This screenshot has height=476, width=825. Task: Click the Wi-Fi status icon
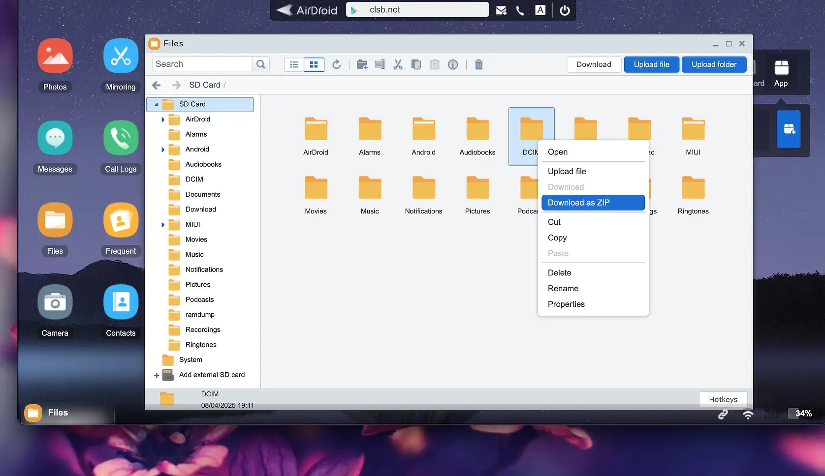tap(748, 414)
